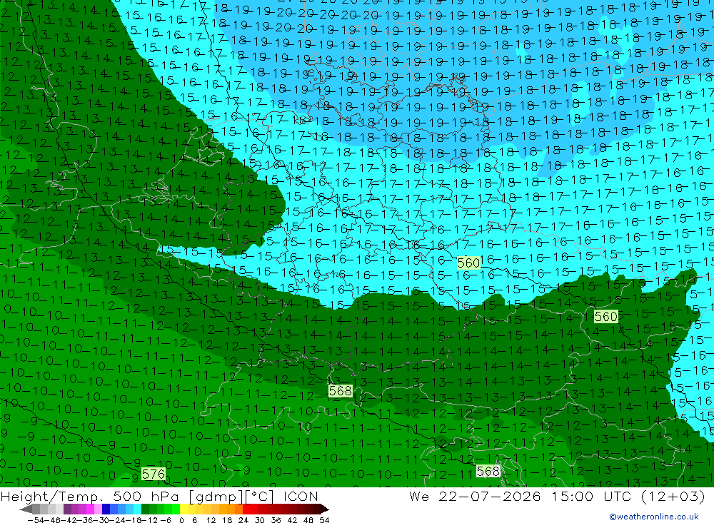Click the '-54' legend scale value
This screenshot has height=523, width=714.
36,520
